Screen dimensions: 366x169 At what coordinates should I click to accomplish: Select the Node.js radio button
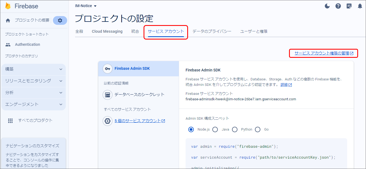tap(191, 129)
